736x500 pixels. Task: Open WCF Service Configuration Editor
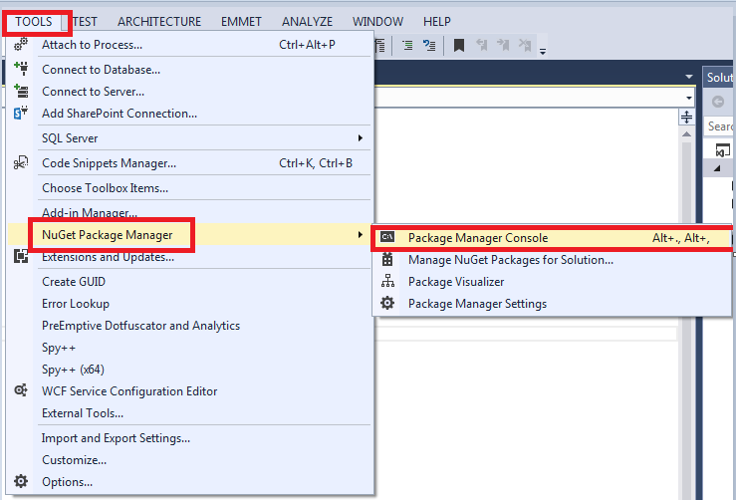190,391
